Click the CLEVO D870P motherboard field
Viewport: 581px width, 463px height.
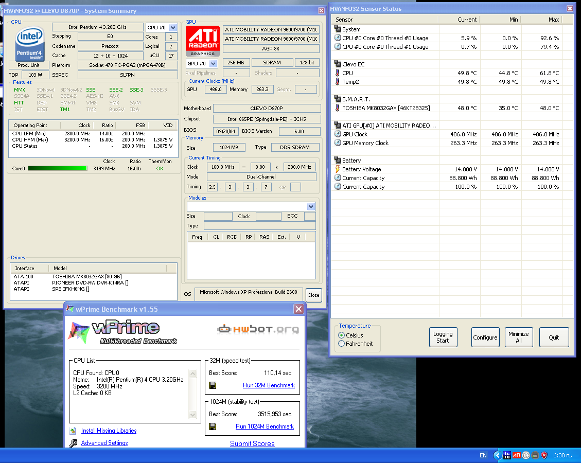(x=267, y=108)
